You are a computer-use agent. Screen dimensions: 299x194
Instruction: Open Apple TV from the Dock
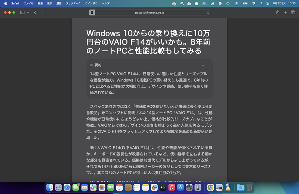[163, 187]
